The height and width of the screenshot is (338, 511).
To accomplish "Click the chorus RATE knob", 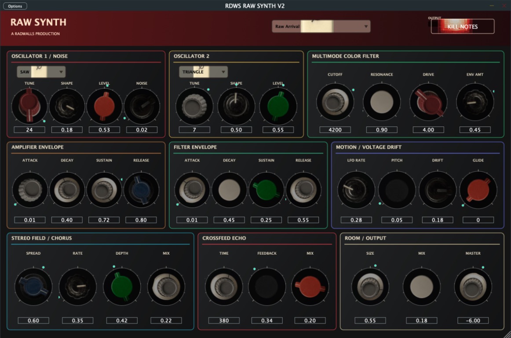I will (x=77, y=287).
